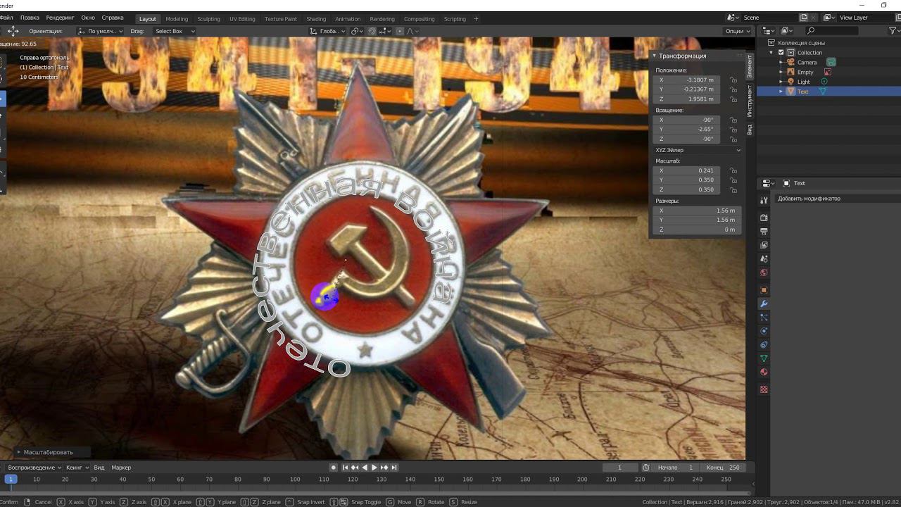The height and width of the screenshot is (507, 901).
Task: Open the transform orientation 'Глоба..' dropdown
Action: click(328, 31)
